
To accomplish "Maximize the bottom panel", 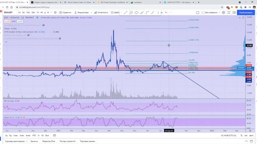I will coord(251,141).
